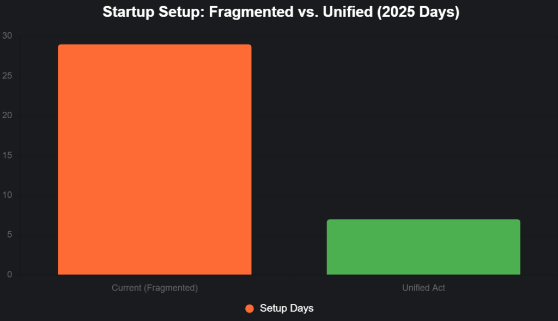Click the Setup Days legend label

tap(287, 308)
